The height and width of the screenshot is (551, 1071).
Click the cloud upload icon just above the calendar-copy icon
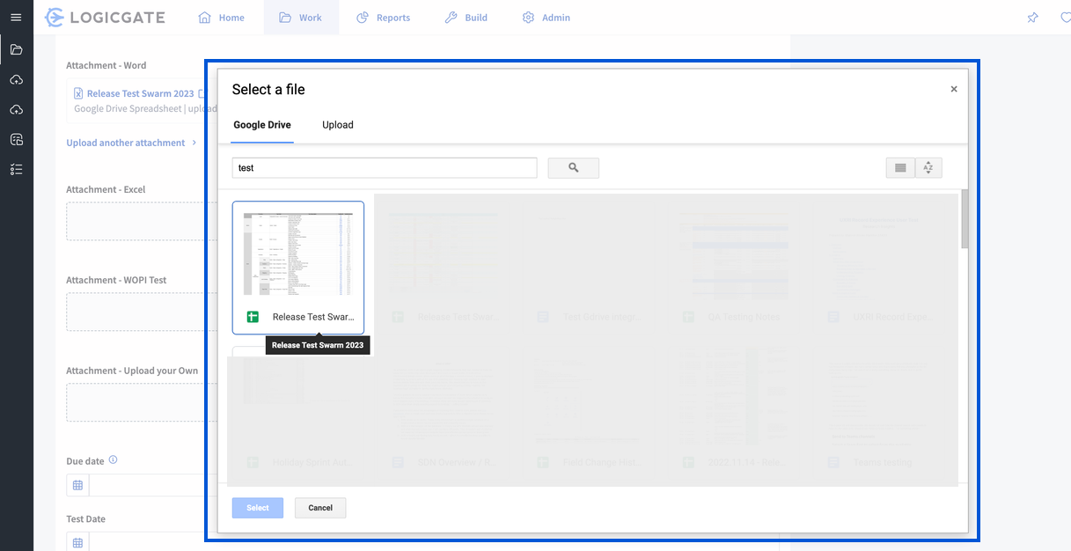pos(16,110)
